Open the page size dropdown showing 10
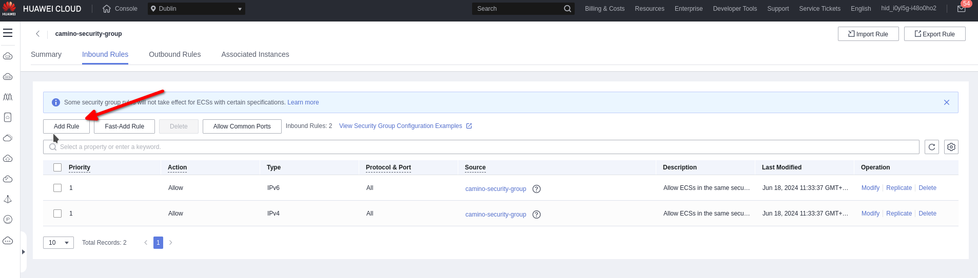Screen dimensions: 978x278 click(58, 243)
